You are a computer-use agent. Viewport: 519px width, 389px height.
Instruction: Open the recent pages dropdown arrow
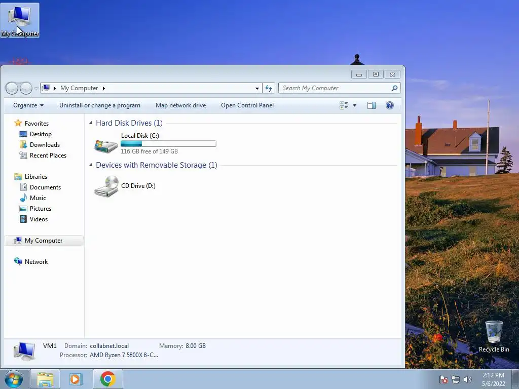point(36,89)
